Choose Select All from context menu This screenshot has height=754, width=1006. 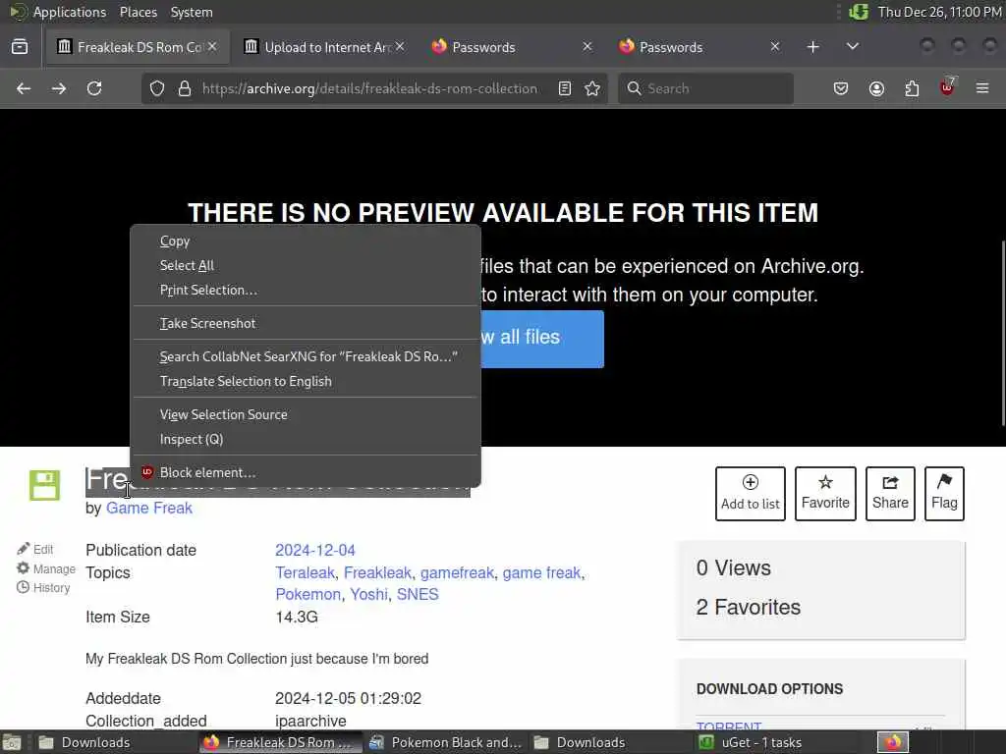tap(306, 265)
